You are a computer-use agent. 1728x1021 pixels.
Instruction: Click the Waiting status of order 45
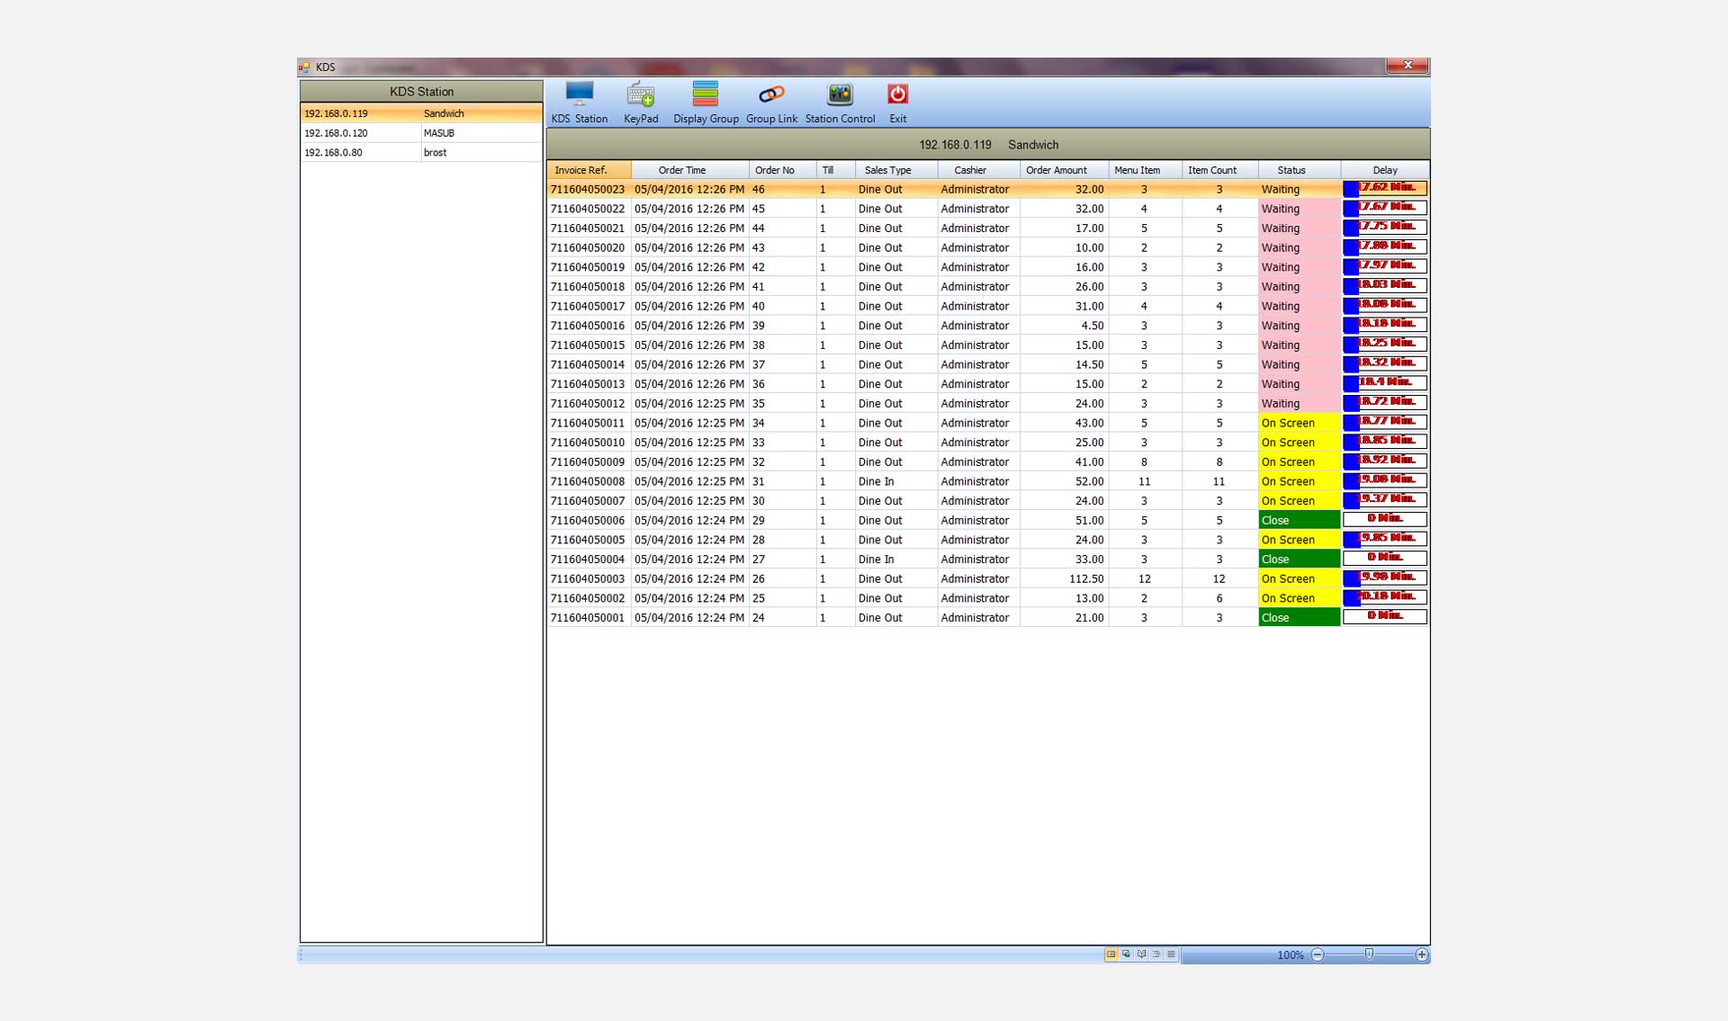[x=1299, y=209]
